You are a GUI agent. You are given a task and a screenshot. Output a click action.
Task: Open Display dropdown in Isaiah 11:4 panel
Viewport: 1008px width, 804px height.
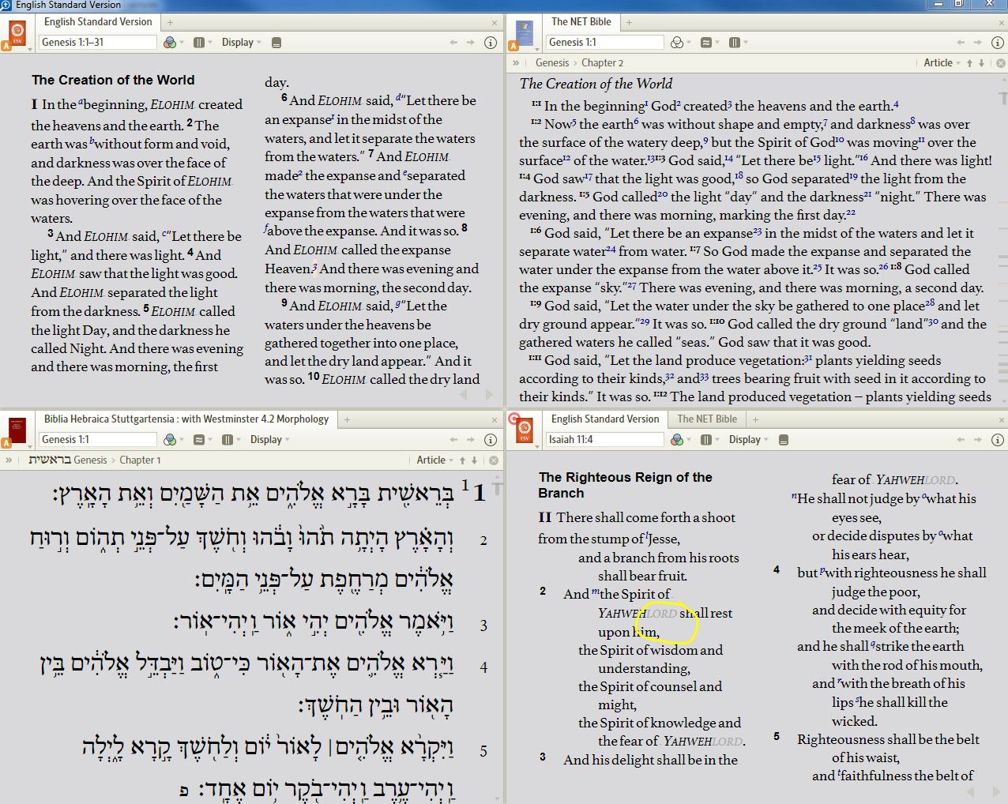coord(748,440)
